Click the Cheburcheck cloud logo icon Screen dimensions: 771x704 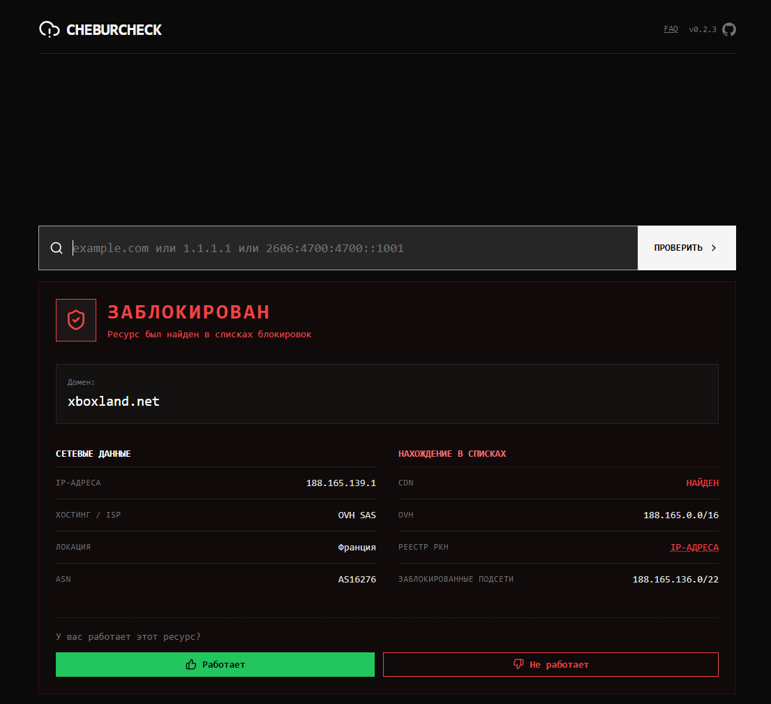49,29
